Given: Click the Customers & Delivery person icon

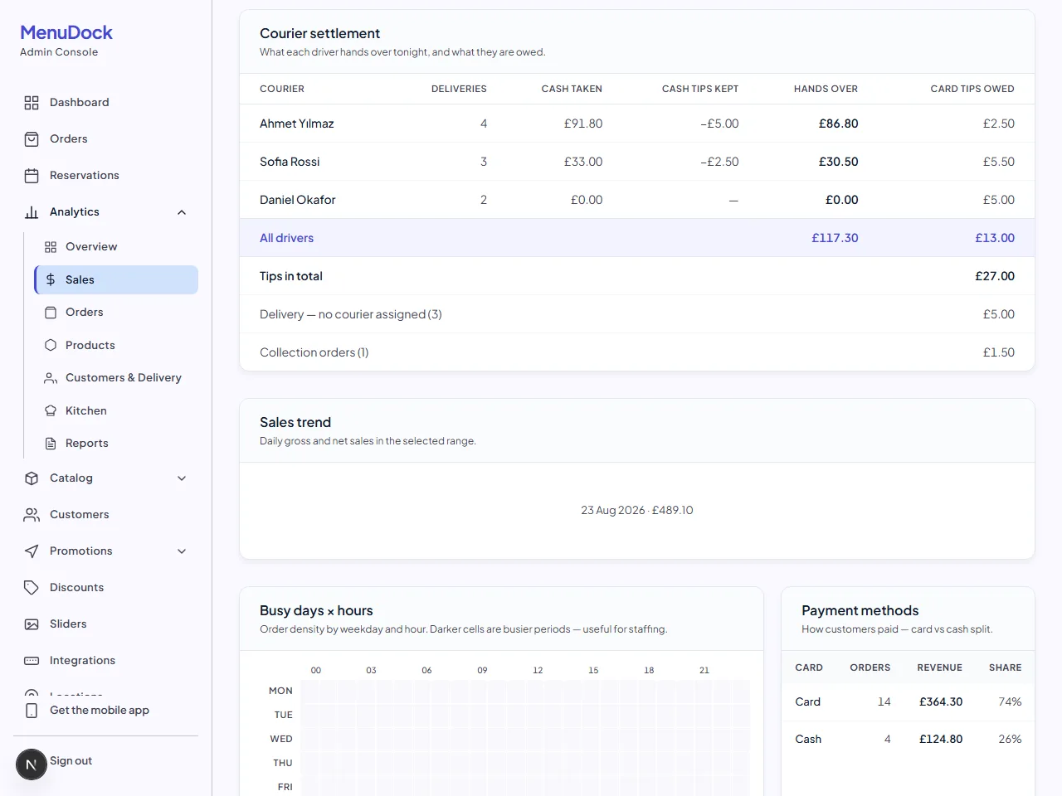Looking at the screenshot, I should coord(51,378).
